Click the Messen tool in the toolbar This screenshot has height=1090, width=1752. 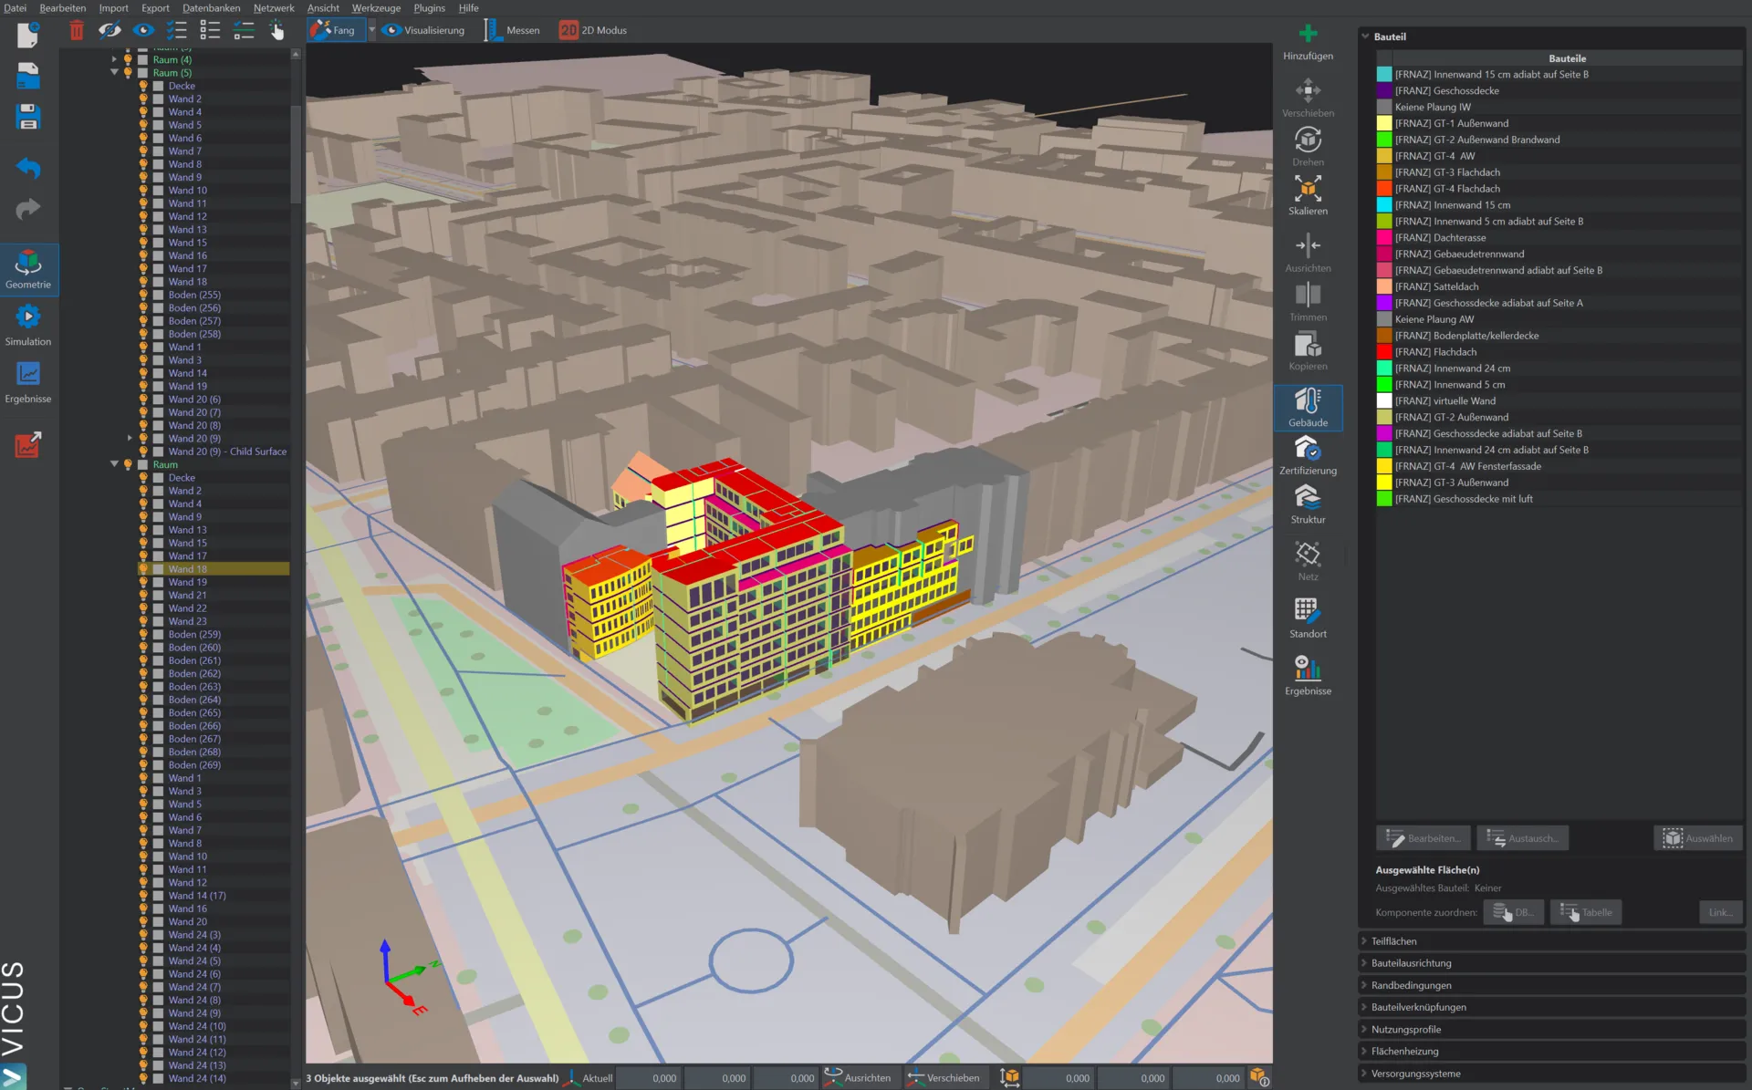click(512, 29)
